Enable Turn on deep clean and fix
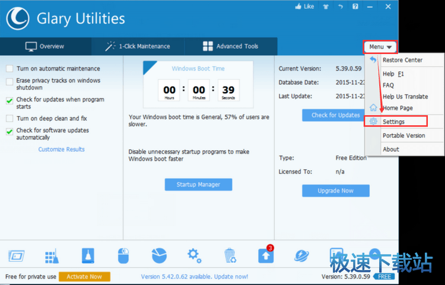The width and height of the screenshot is (445, 285). click(x=9, y=118)
